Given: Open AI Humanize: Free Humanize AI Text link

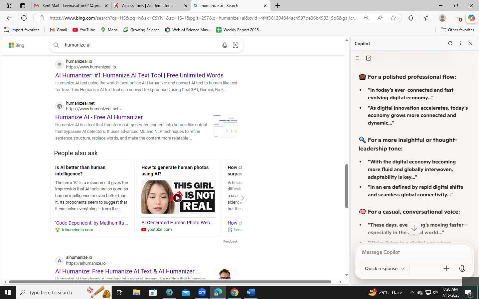Looking at the screenshot, I should click(127, 271).
